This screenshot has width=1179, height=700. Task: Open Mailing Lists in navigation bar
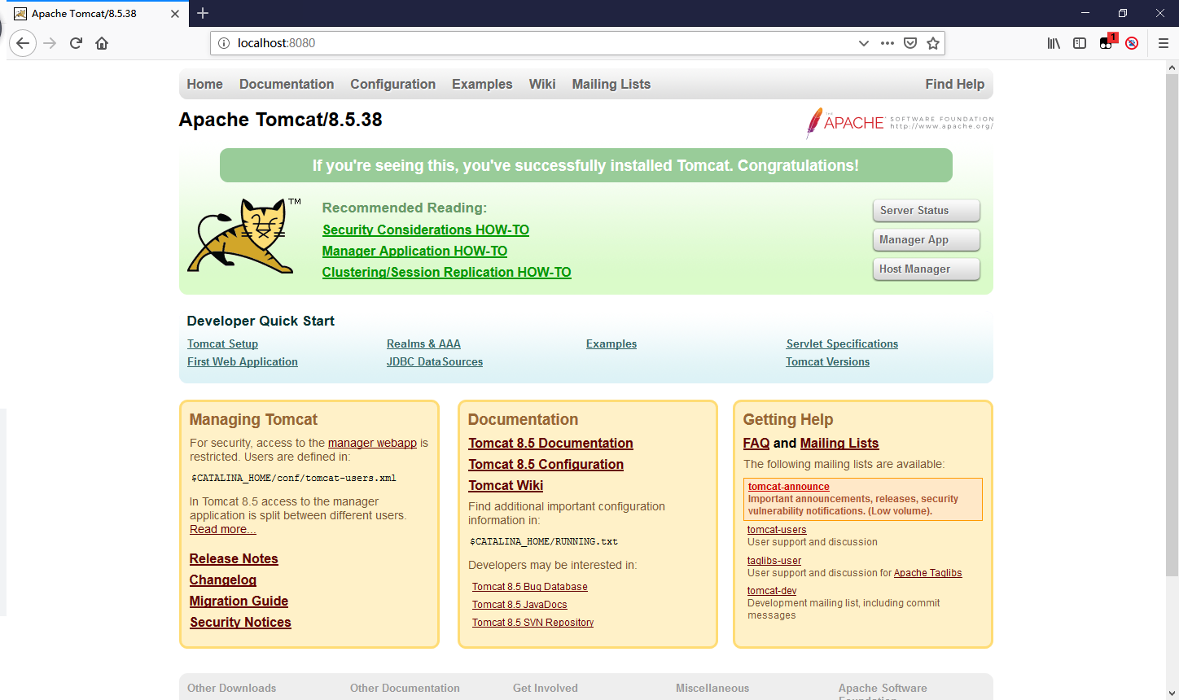[611, 84]
